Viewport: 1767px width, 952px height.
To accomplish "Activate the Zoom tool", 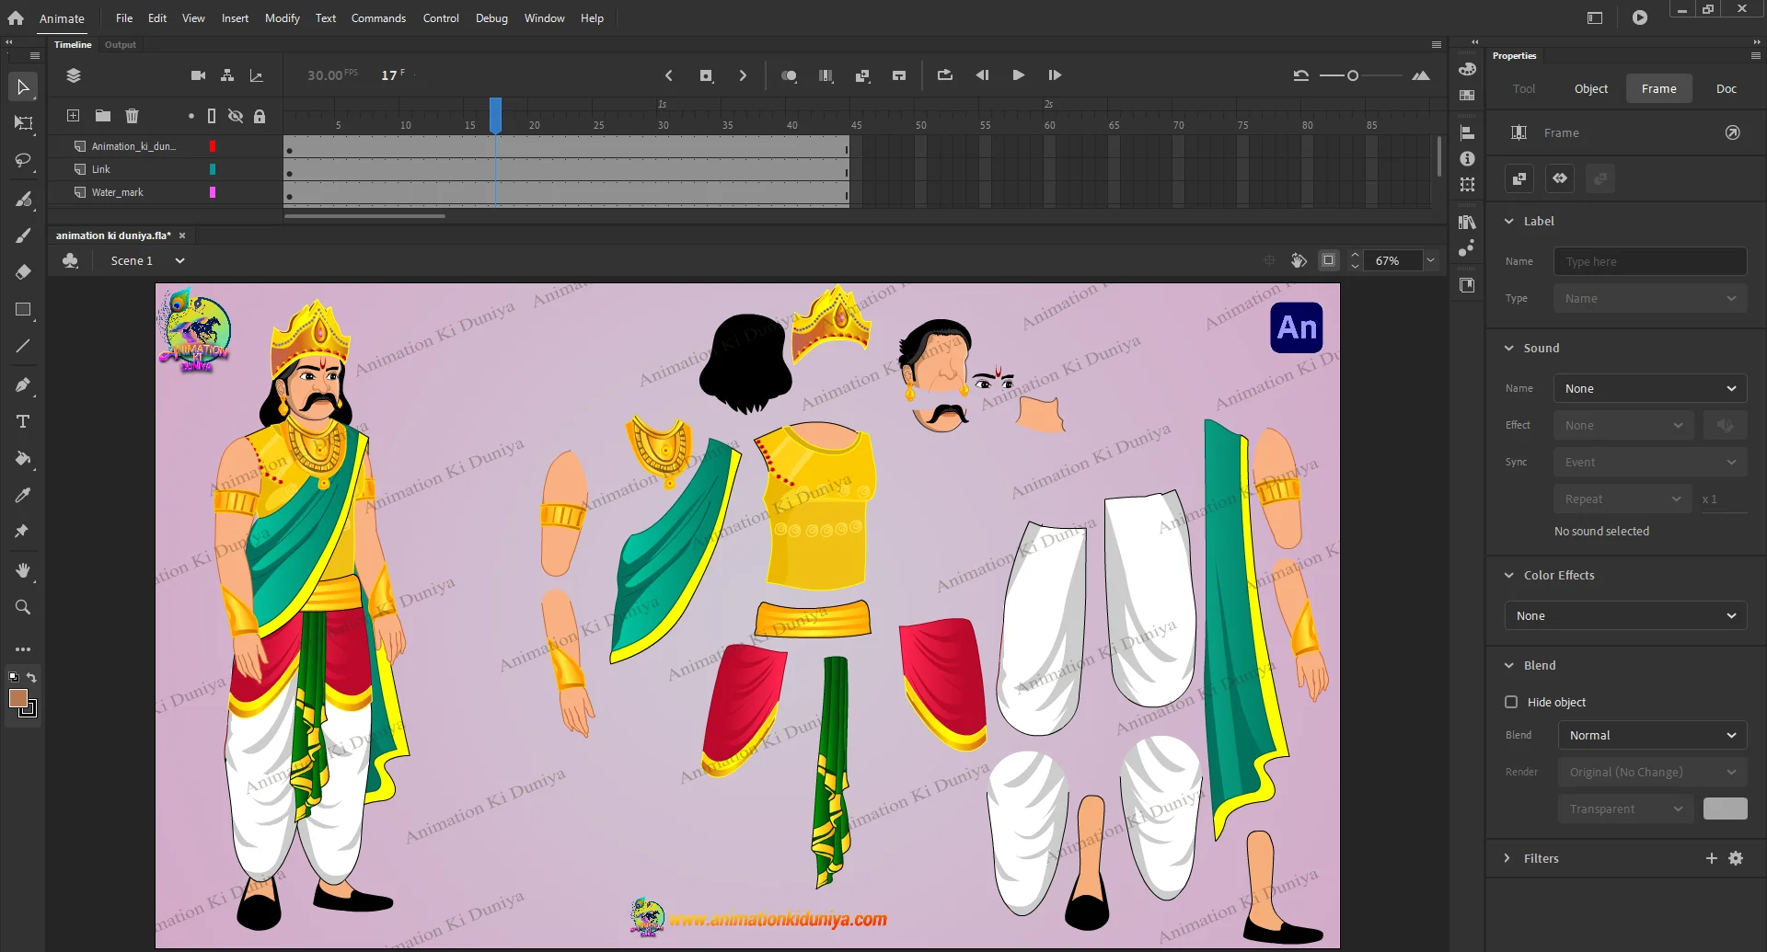I will pyautogui.click(x=23, y=607).
